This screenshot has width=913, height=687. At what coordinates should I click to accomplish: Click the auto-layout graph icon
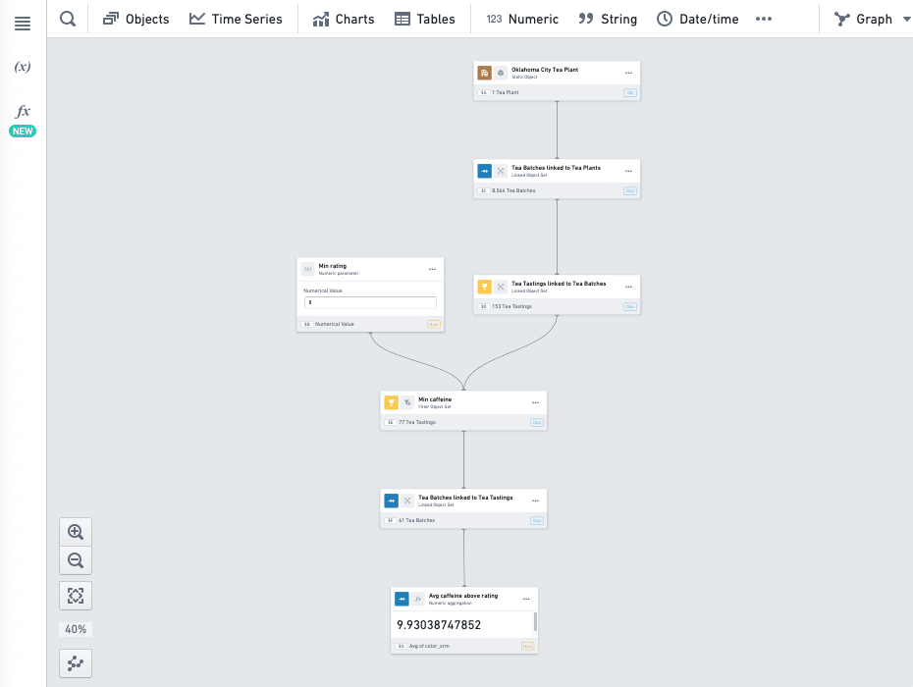[76, 663]
